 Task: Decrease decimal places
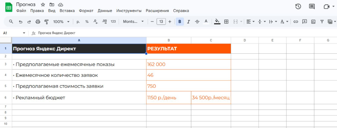pyautogui.click(x=95, y=21)
